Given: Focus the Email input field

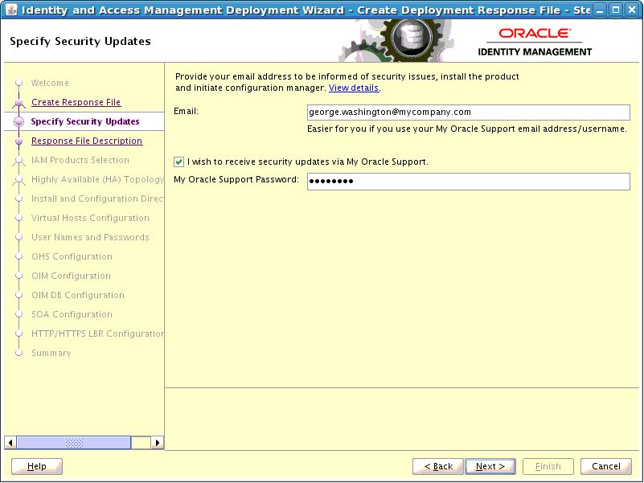Looking at the screenshot, I should coord(468,113).
